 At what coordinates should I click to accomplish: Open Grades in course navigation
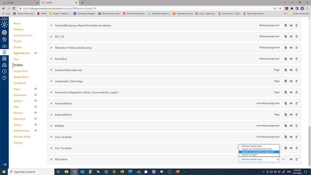coord(17,47)
